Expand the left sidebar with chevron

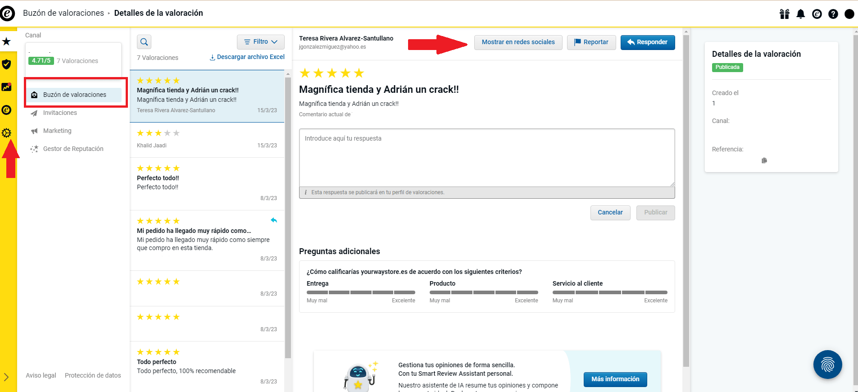6,377
